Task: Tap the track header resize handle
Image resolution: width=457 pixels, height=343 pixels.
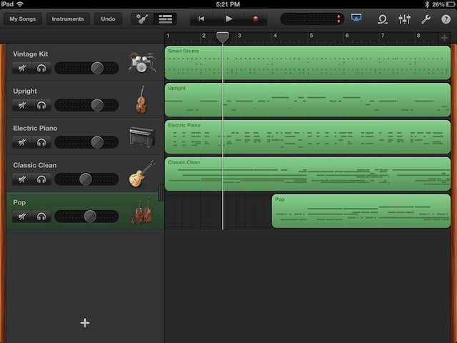Action: (161, 192)
